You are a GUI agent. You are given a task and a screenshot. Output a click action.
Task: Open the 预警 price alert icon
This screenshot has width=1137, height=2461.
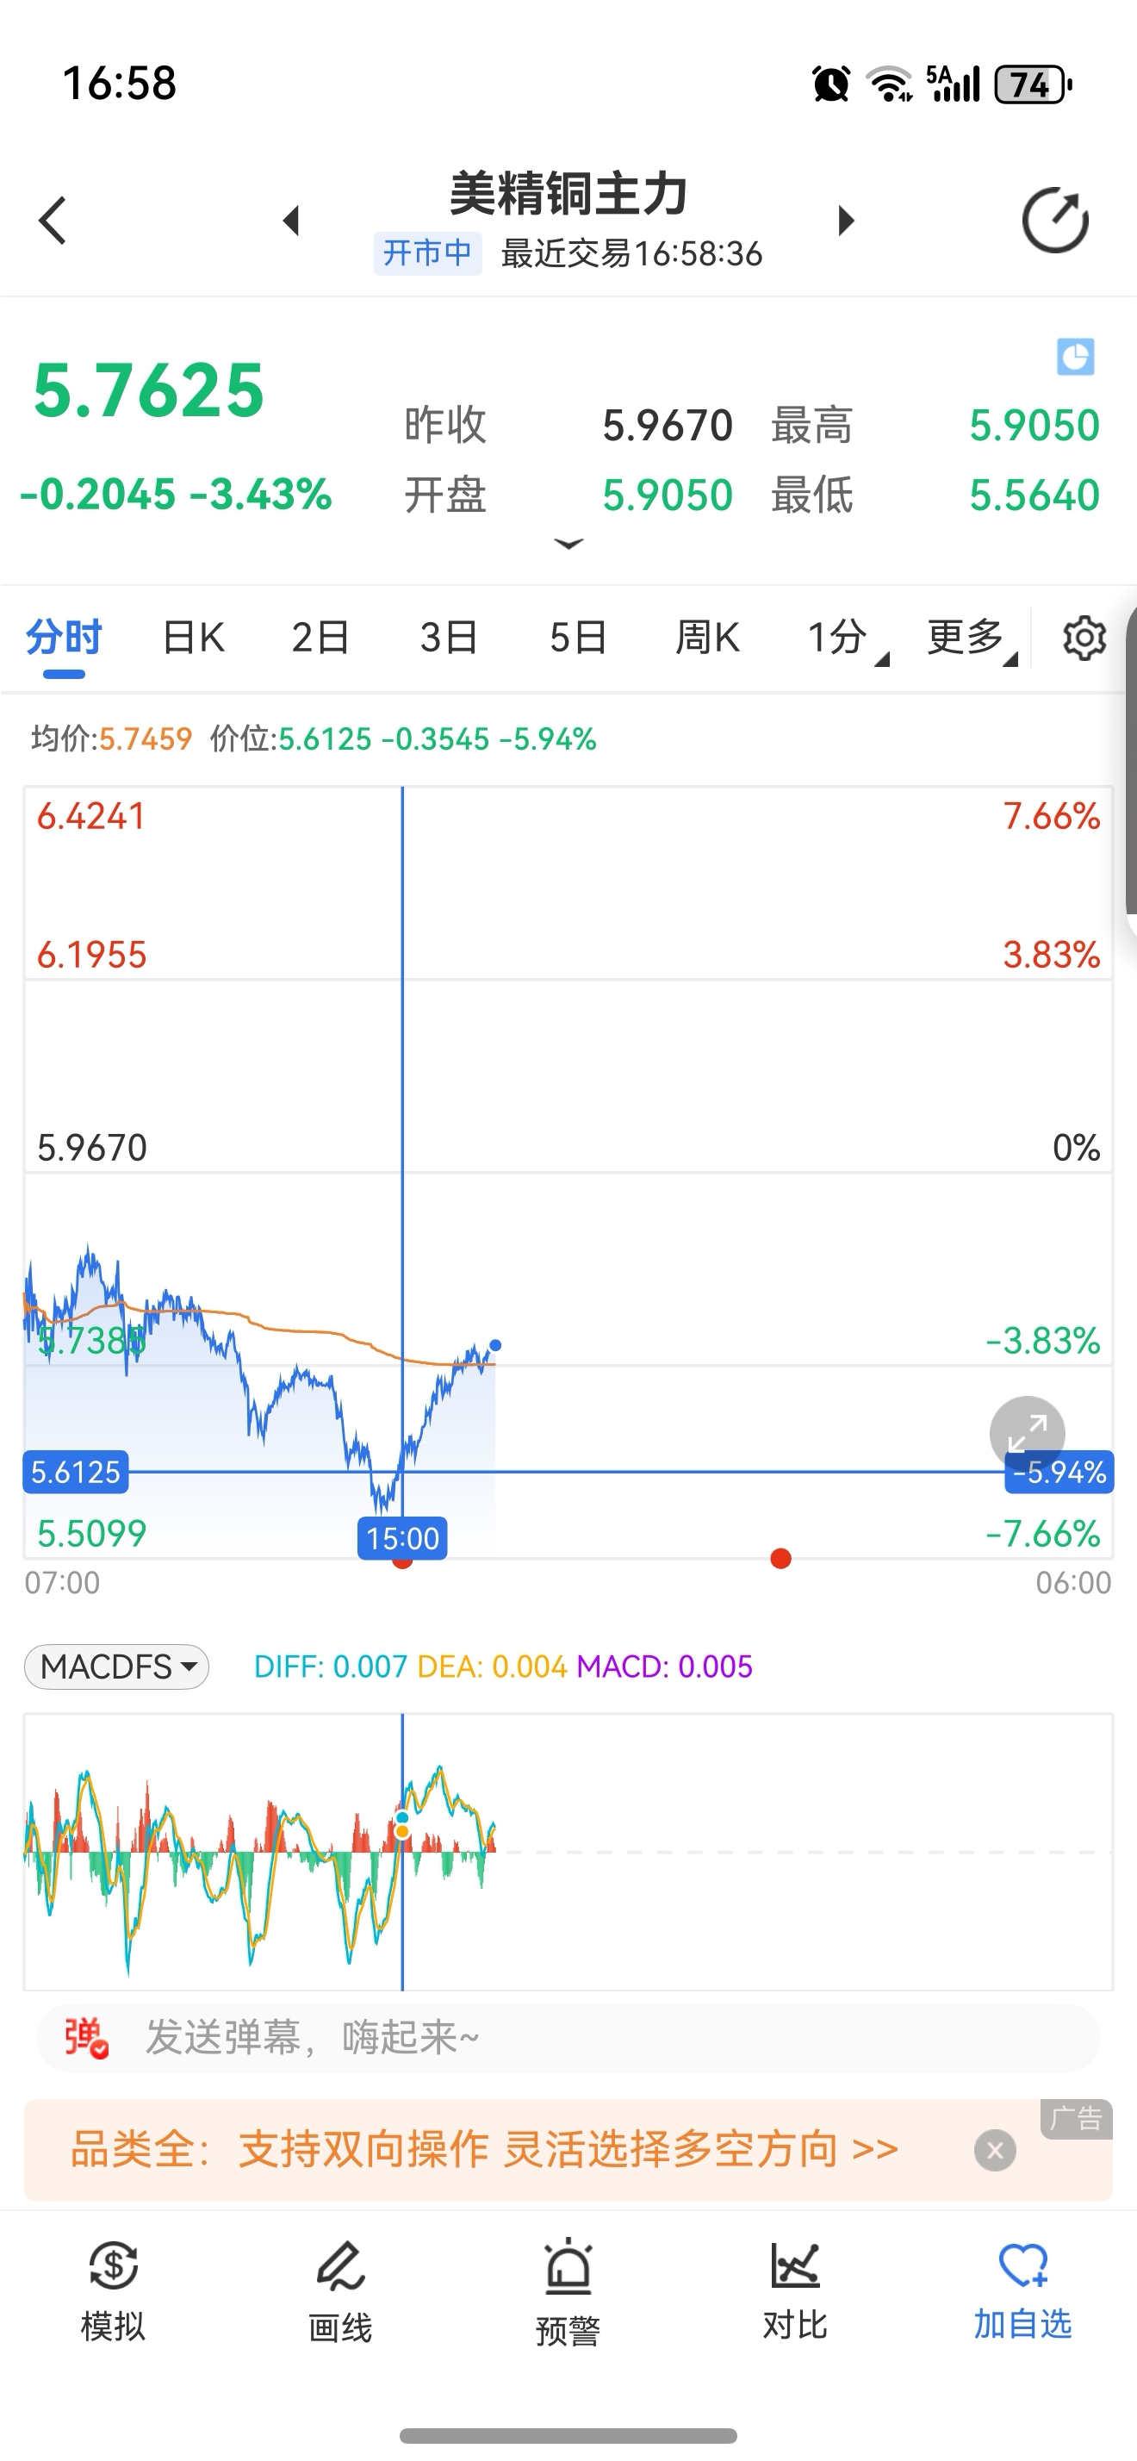568,2289
